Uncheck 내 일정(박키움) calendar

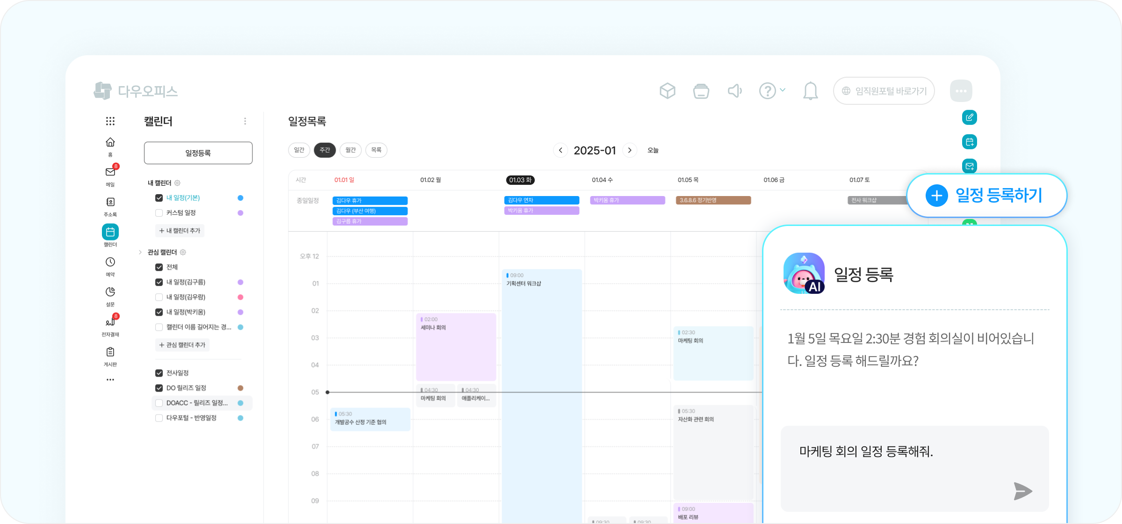coord(159,312)
